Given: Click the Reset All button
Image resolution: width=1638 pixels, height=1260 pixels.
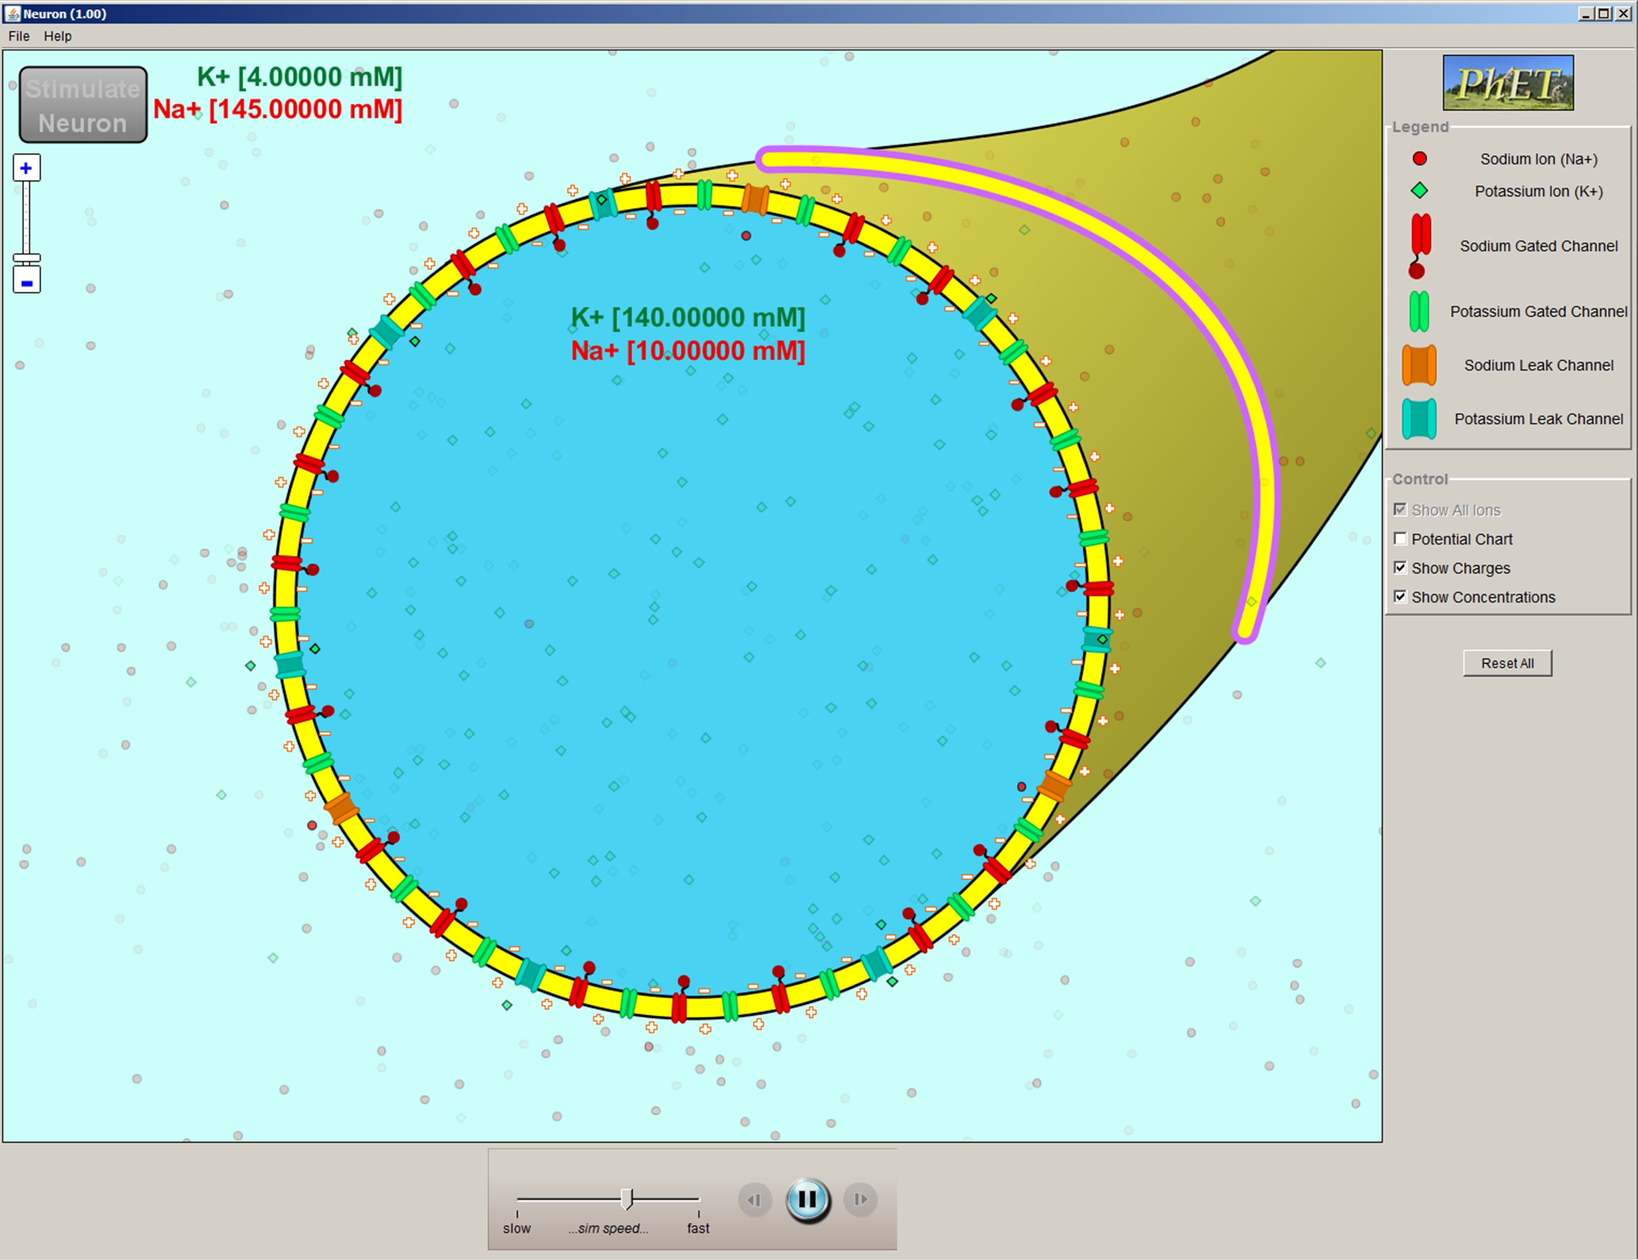Looking at the screenshot, I should tap(1507, 663).
